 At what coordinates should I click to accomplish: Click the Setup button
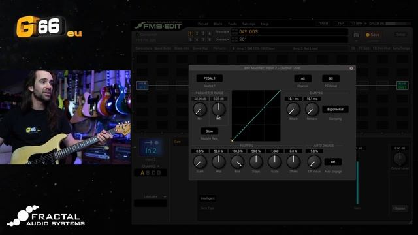tap(400, 35)
